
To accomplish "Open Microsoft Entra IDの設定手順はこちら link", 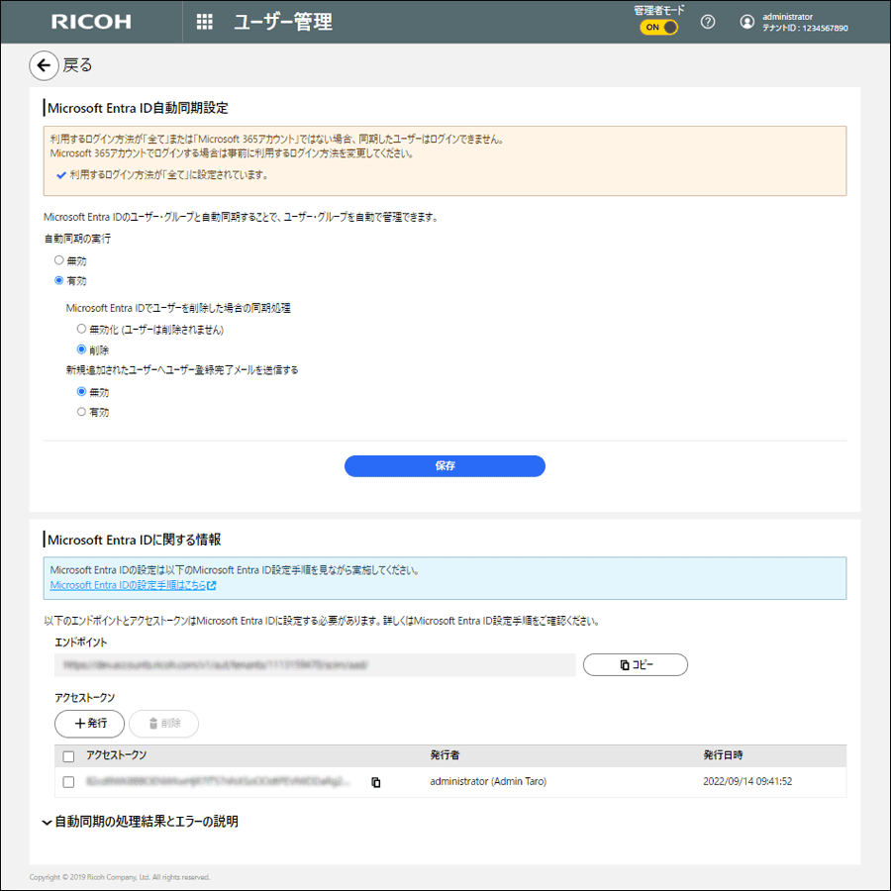I will [x=133, y=585].
